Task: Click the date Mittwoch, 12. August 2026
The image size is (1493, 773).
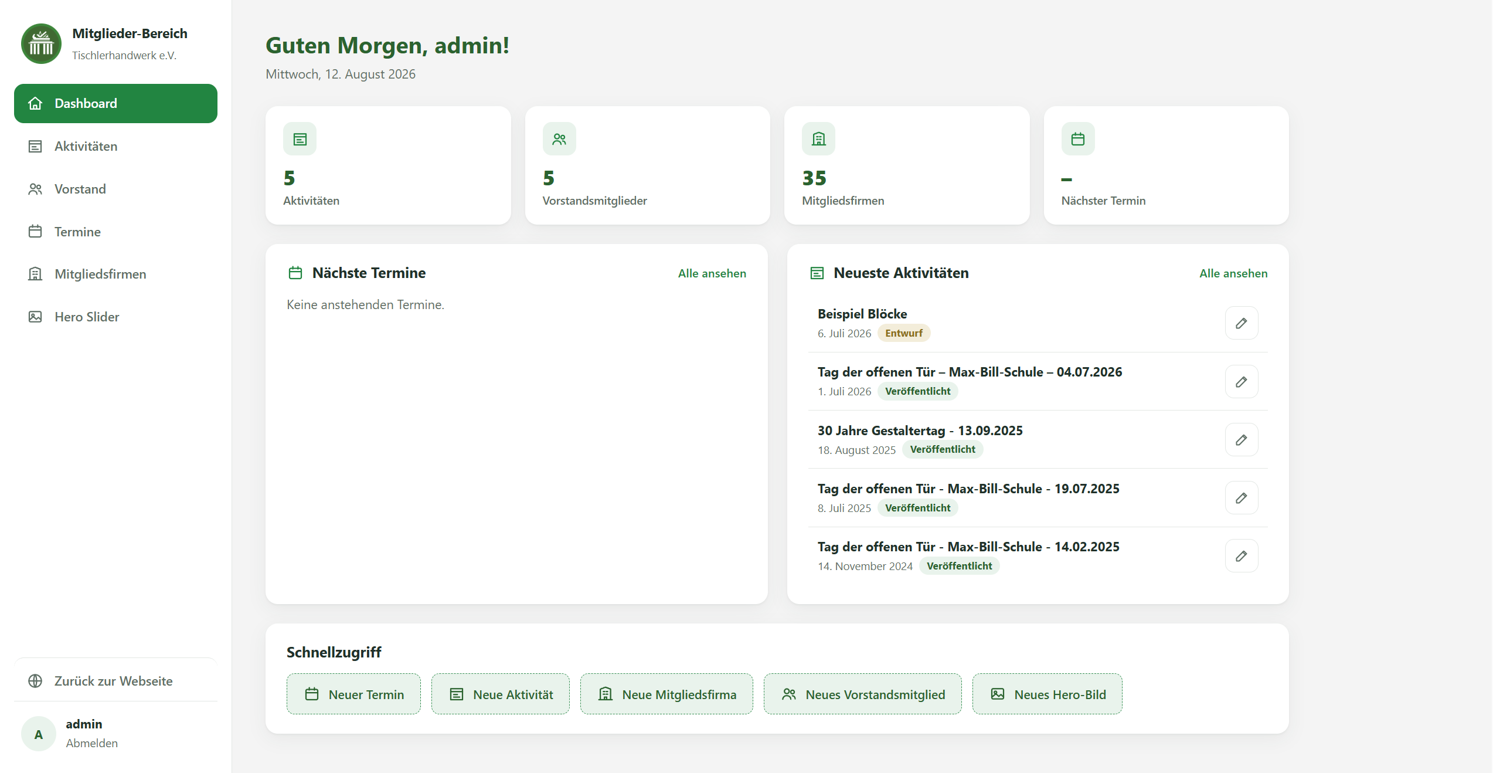Action: pyautogui.click(x=341, y=74)
